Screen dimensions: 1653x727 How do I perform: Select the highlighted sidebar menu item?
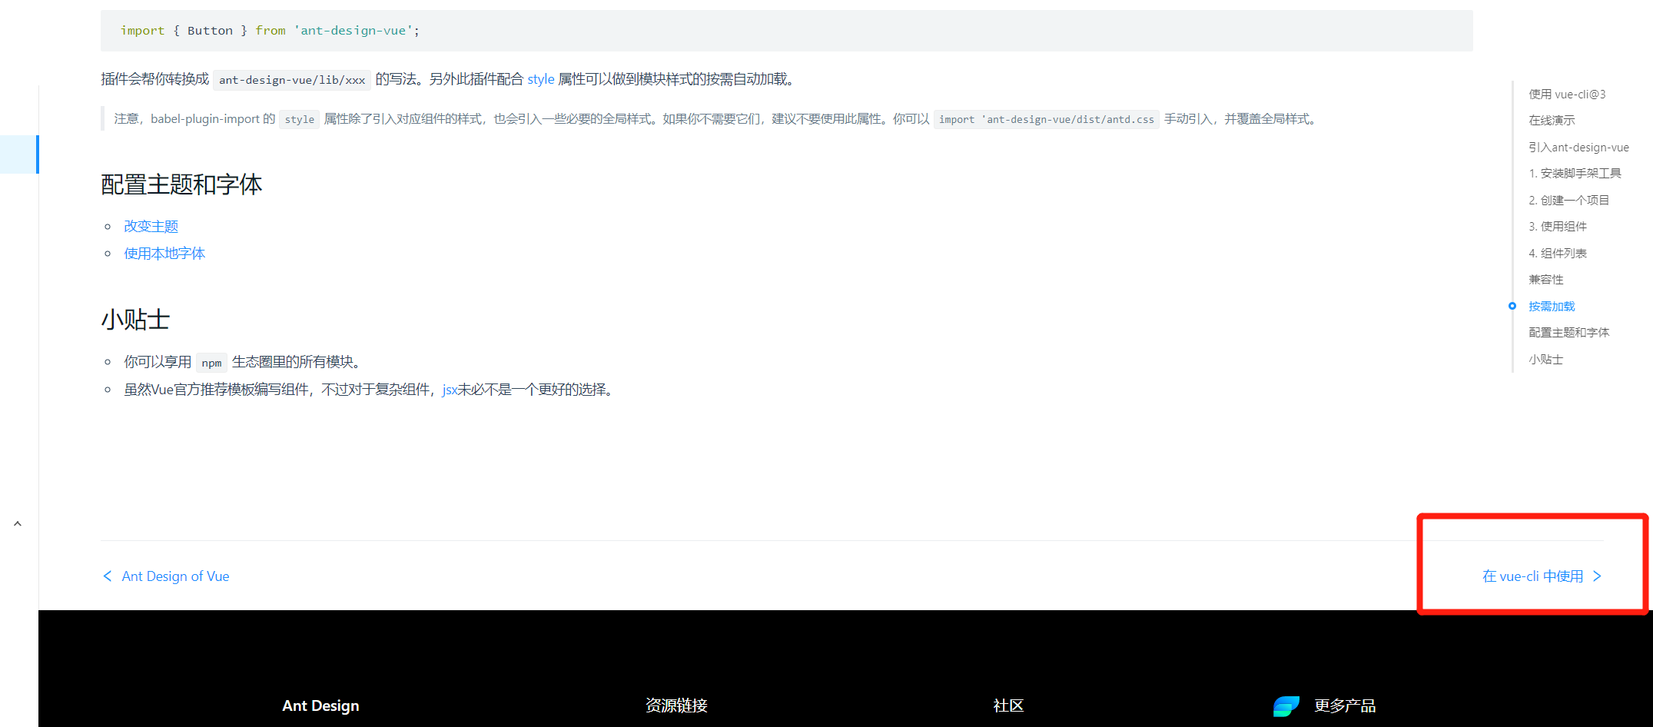click(x=19, y=154)
